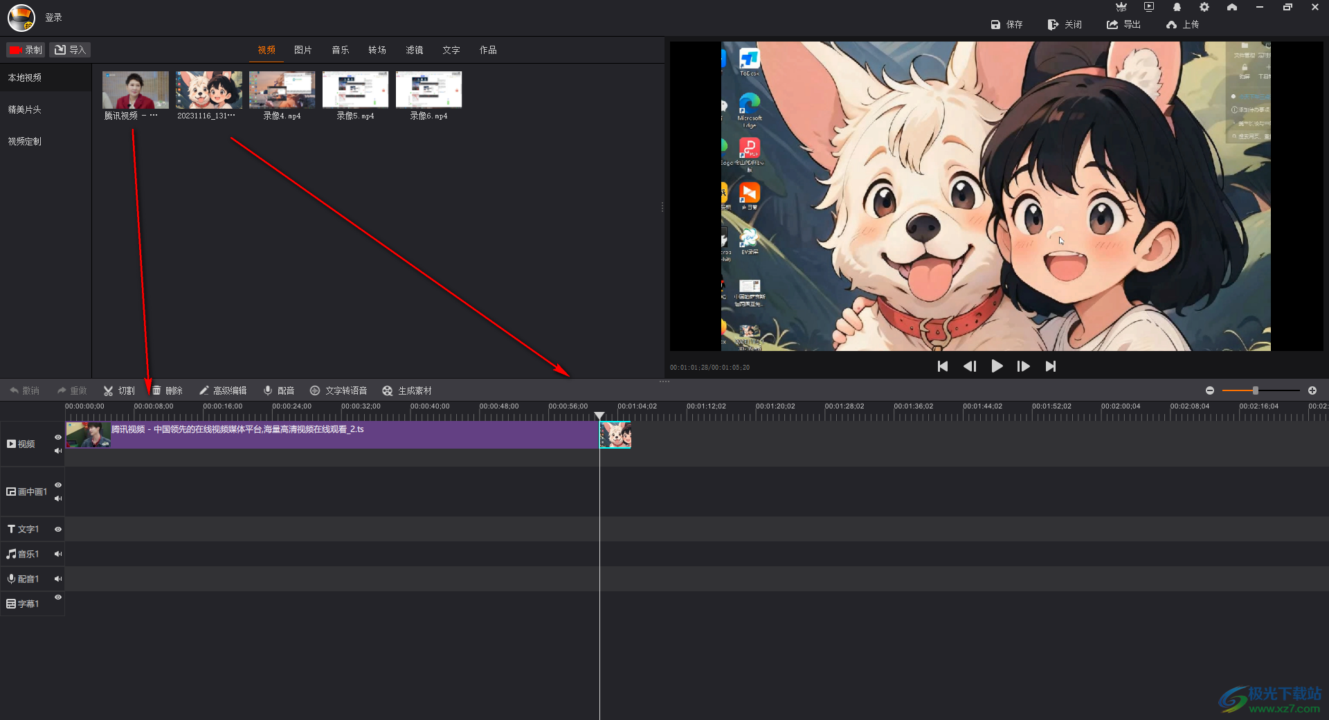Click the 保存 save button
Image resolution: width=1329 pixels, height=720 pixels.
click(1006, 24)
